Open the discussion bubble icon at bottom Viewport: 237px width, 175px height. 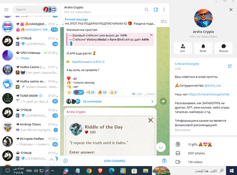pyautogui.click(x=65, y=161)
